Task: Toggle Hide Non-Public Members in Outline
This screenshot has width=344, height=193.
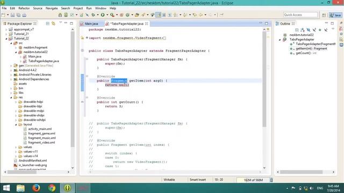Action: coord(320,30)
